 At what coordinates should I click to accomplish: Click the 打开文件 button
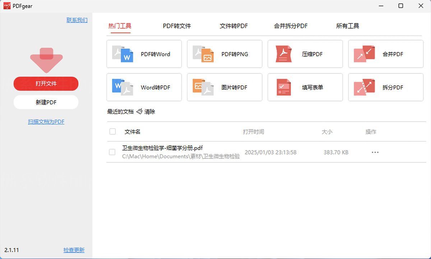click(46, 84)
